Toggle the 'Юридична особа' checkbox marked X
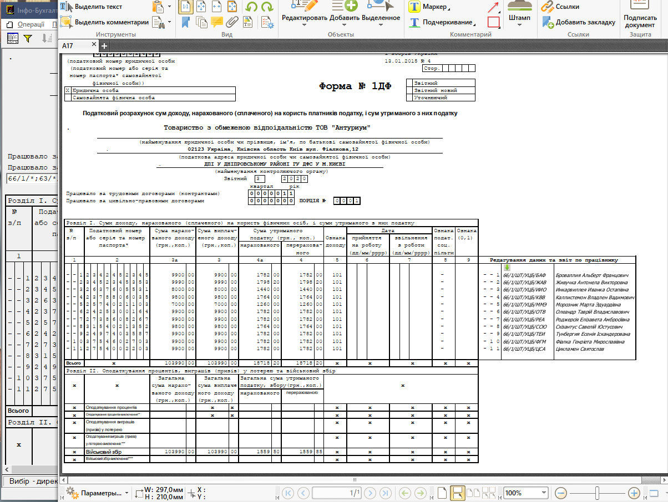Viewport: 668px width, 502px height. coord(68,90)
